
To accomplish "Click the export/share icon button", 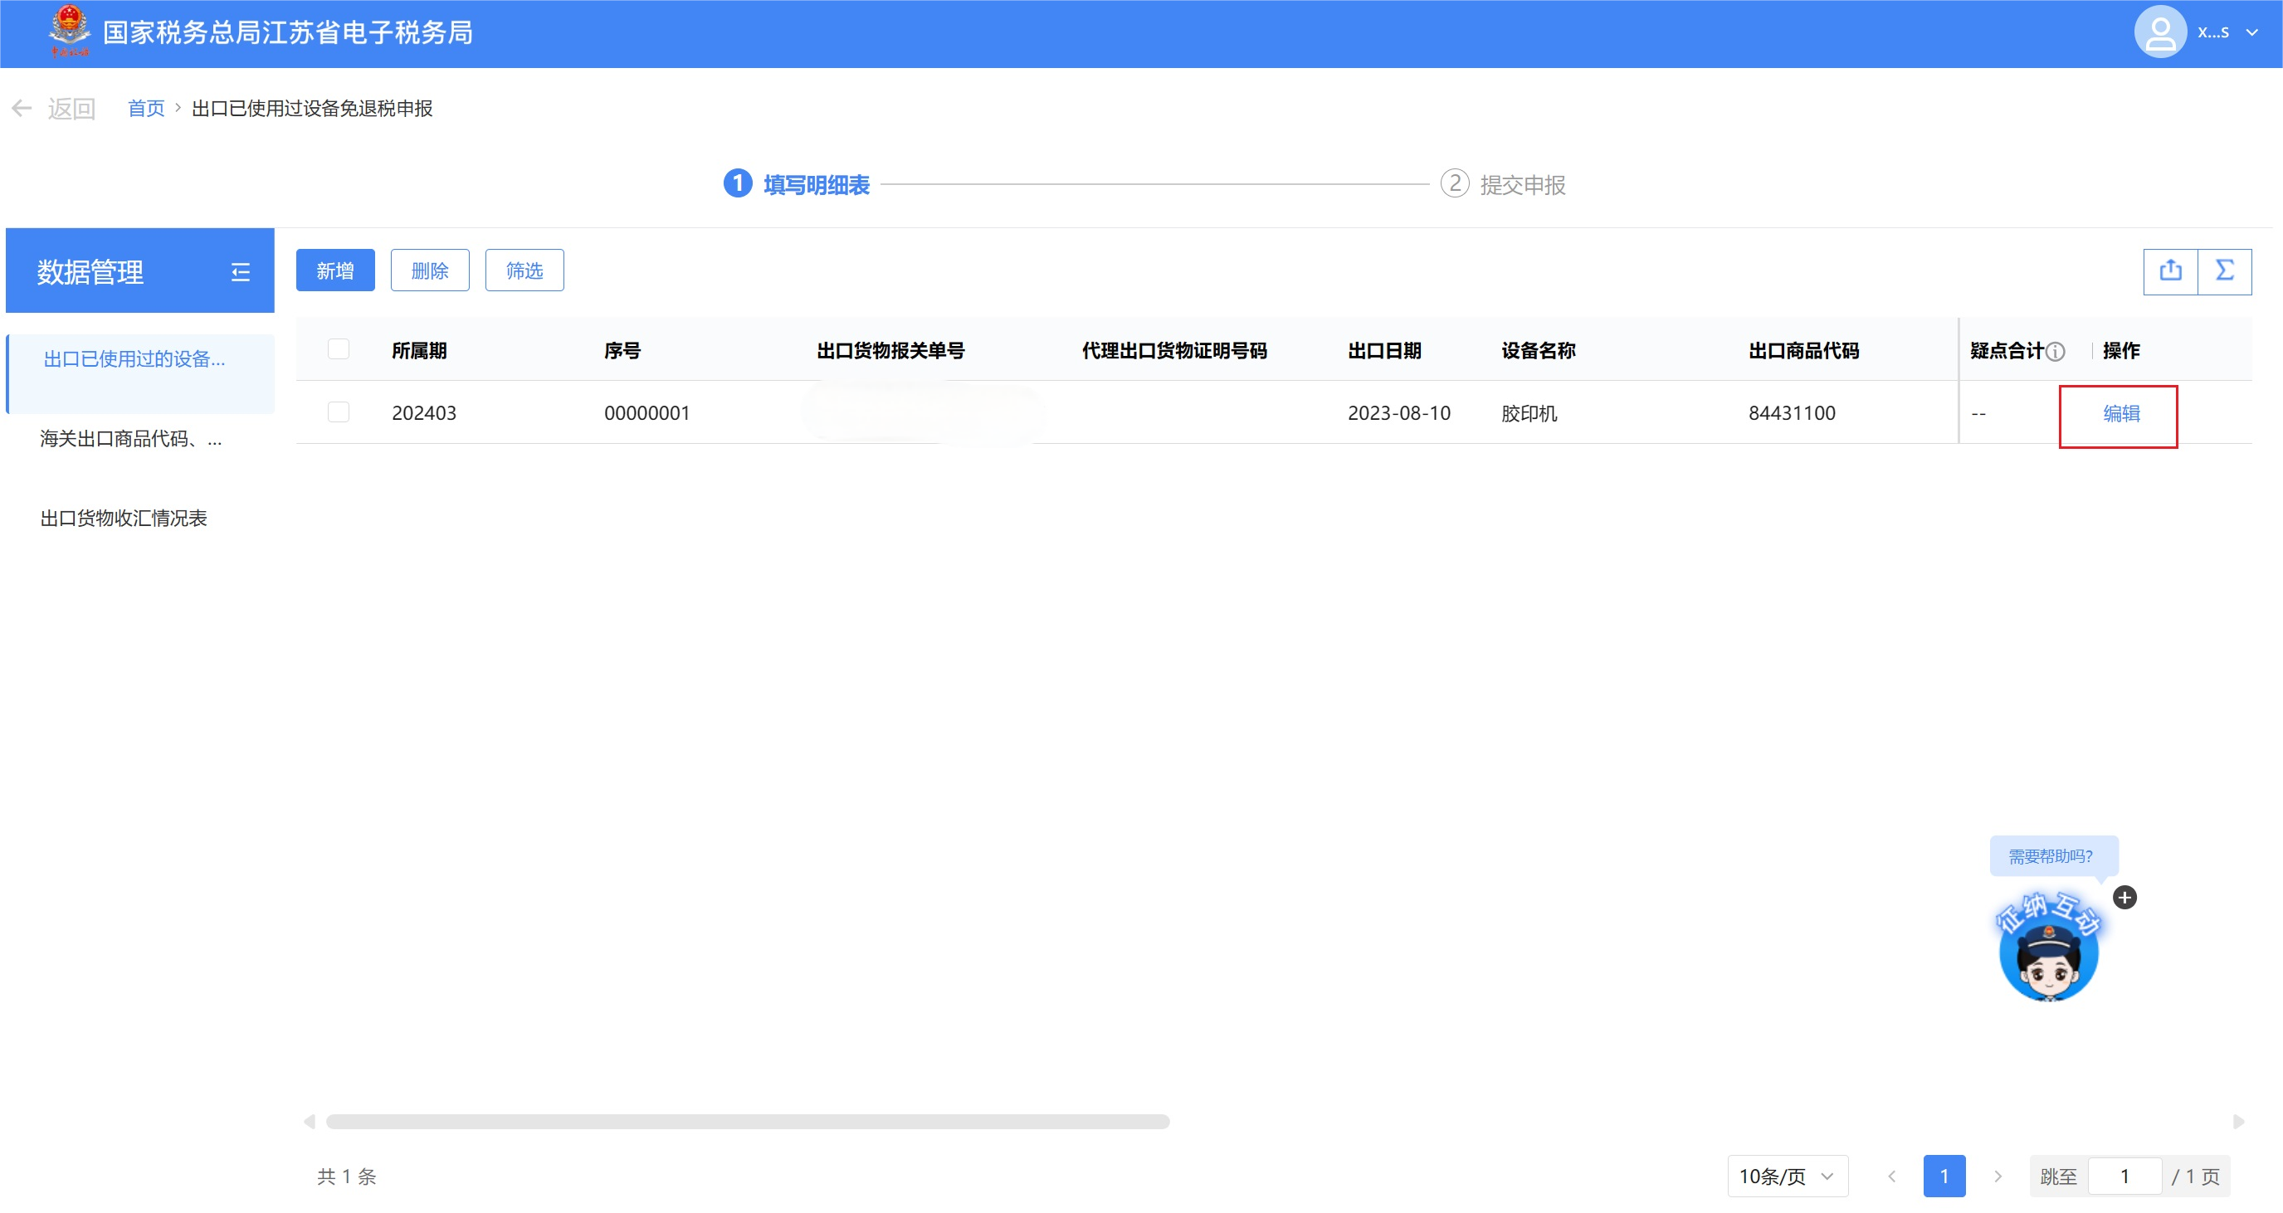I will pos(2169,270).
